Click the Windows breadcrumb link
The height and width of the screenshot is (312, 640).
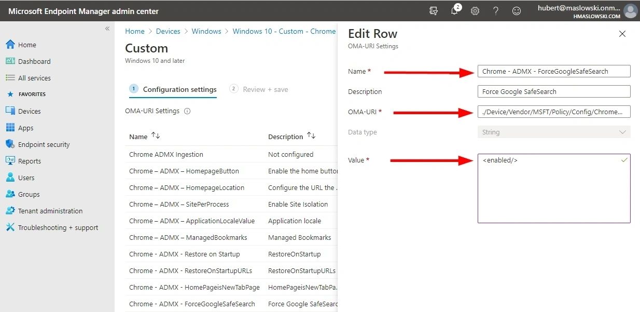(x=206, y=31)
